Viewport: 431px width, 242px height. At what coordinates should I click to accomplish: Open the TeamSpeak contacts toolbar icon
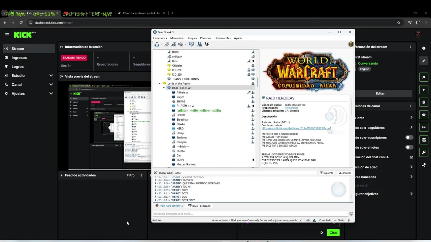click(x=200, y=44)
